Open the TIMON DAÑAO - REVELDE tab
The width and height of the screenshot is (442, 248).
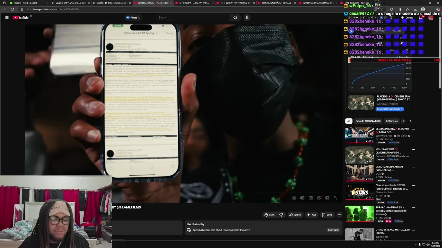pyautogui.click(x=277, y=3)
